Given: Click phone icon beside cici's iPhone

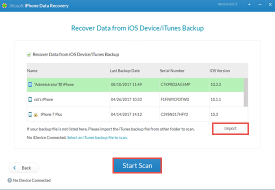Looking at the screenshot, I should click(30, 99).
